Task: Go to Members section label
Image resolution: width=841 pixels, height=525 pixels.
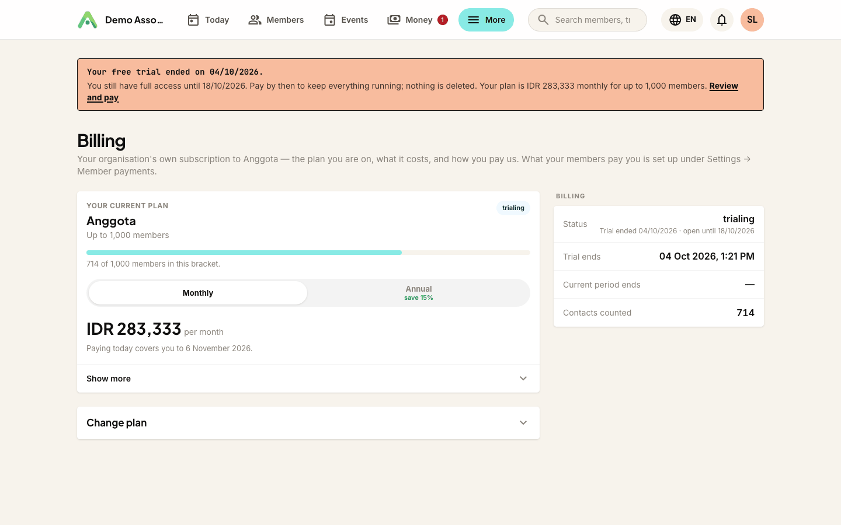Action: (x=285, y=20)
